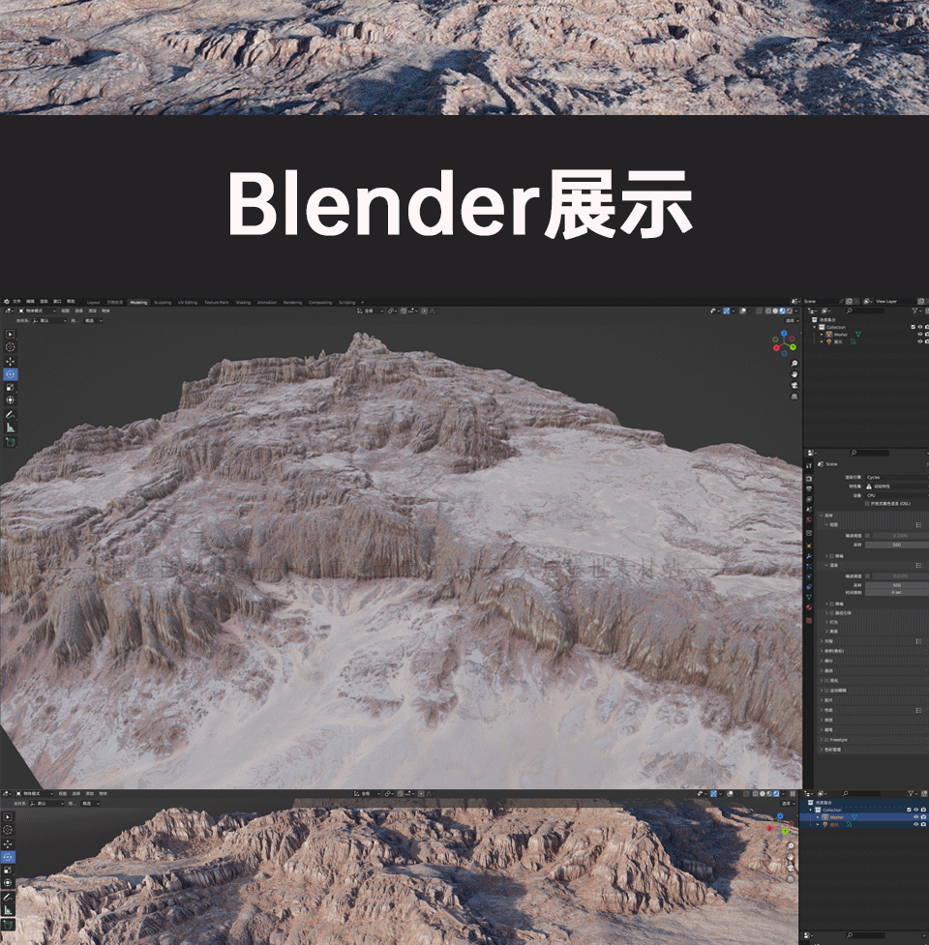Select the Add Cube tool in upper viewport
Viewport: 929px width, 945px height.
(x=11, y=442)
